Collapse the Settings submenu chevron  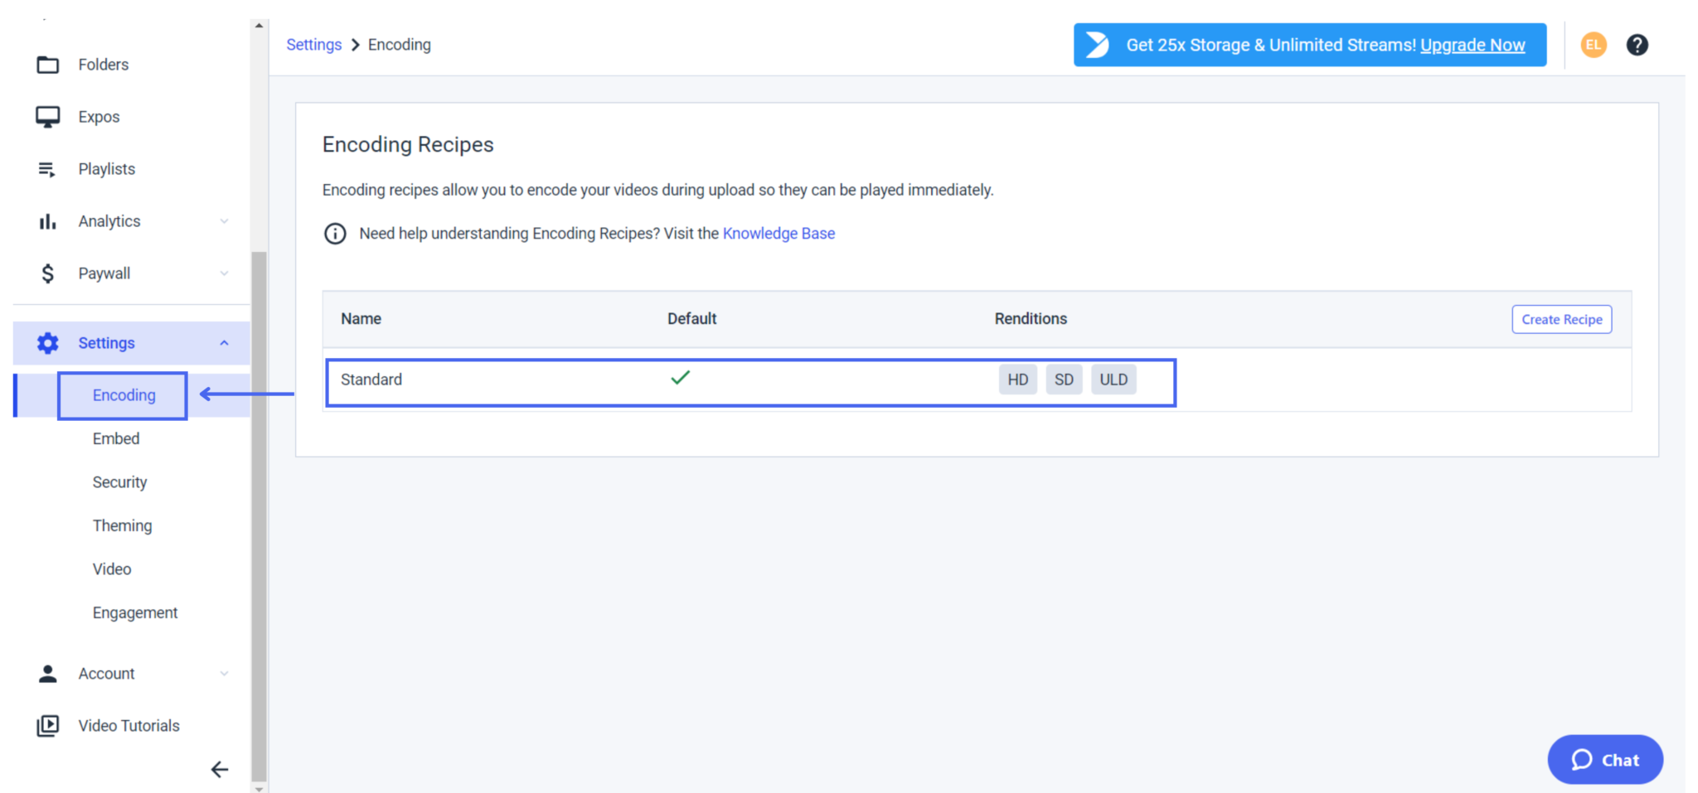[x=224, y=343]
